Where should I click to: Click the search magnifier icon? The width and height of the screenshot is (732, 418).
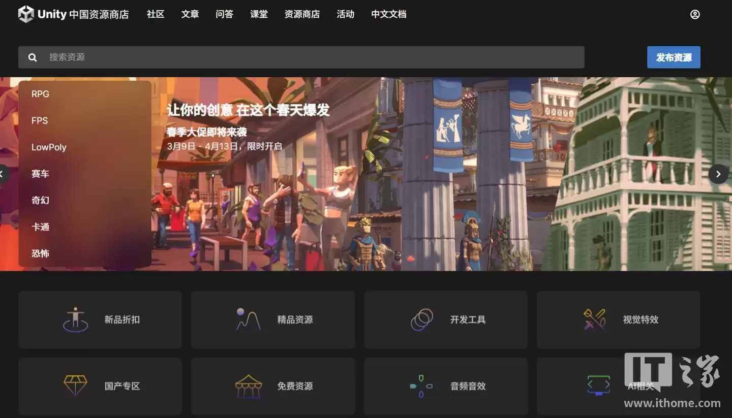33,57
